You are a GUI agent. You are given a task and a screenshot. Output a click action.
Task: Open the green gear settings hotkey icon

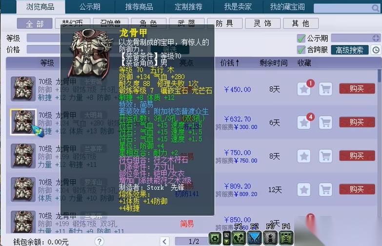coord(215,238)
